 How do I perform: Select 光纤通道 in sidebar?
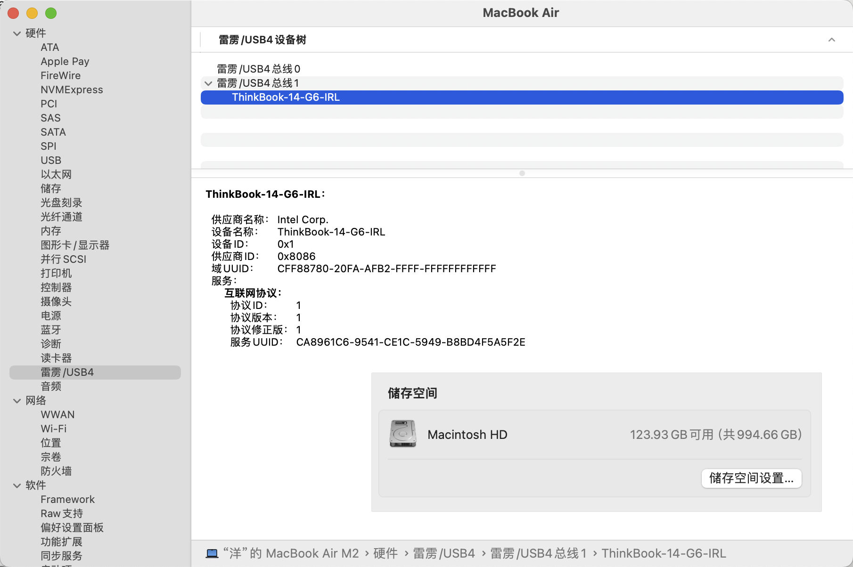point(61,217)
